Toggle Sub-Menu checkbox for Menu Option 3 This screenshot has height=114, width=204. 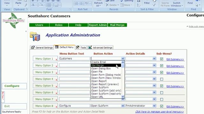[x=162, y=73]
